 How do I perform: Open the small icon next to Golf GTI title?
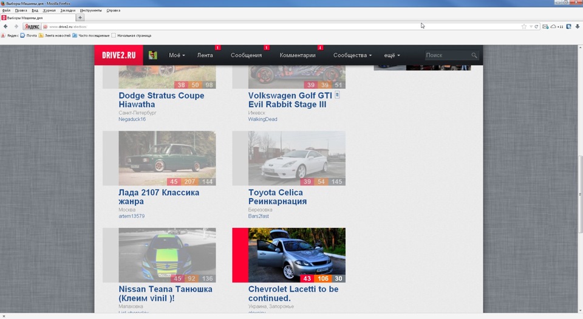(337, 95)
